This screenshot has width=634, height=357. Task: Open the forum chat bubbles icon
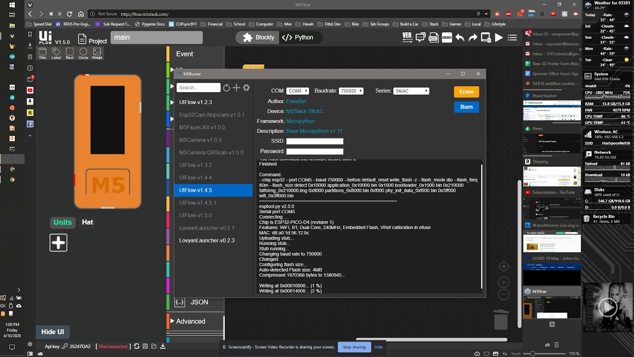(x=421, y=37)
